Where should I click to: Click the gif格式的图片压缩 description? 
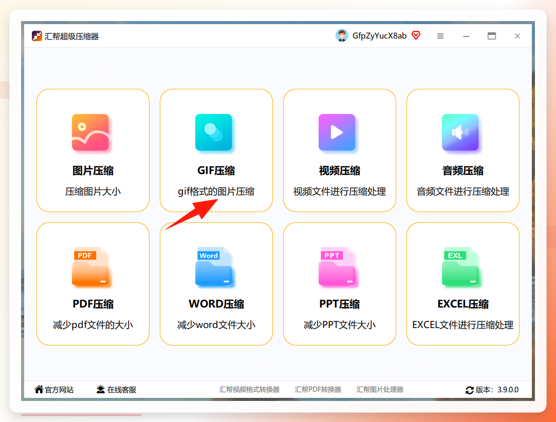[216, 191]
